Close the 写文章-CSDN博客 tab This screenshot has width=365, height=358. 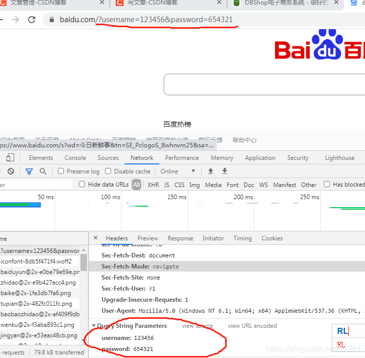click(x=219, y=3)
